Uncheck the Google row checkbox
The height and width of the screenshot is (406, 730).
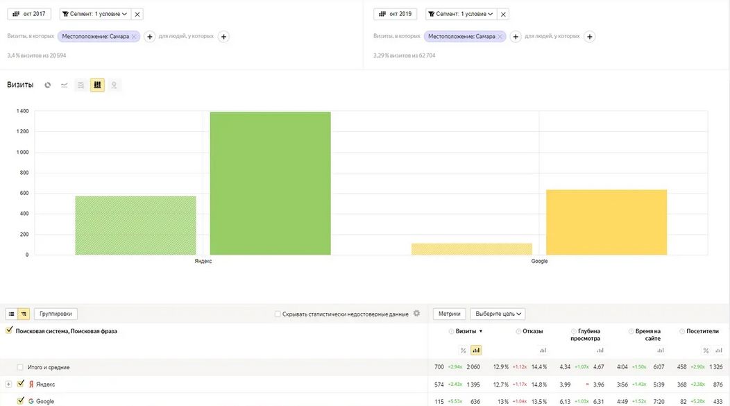[x=21, y=400]
